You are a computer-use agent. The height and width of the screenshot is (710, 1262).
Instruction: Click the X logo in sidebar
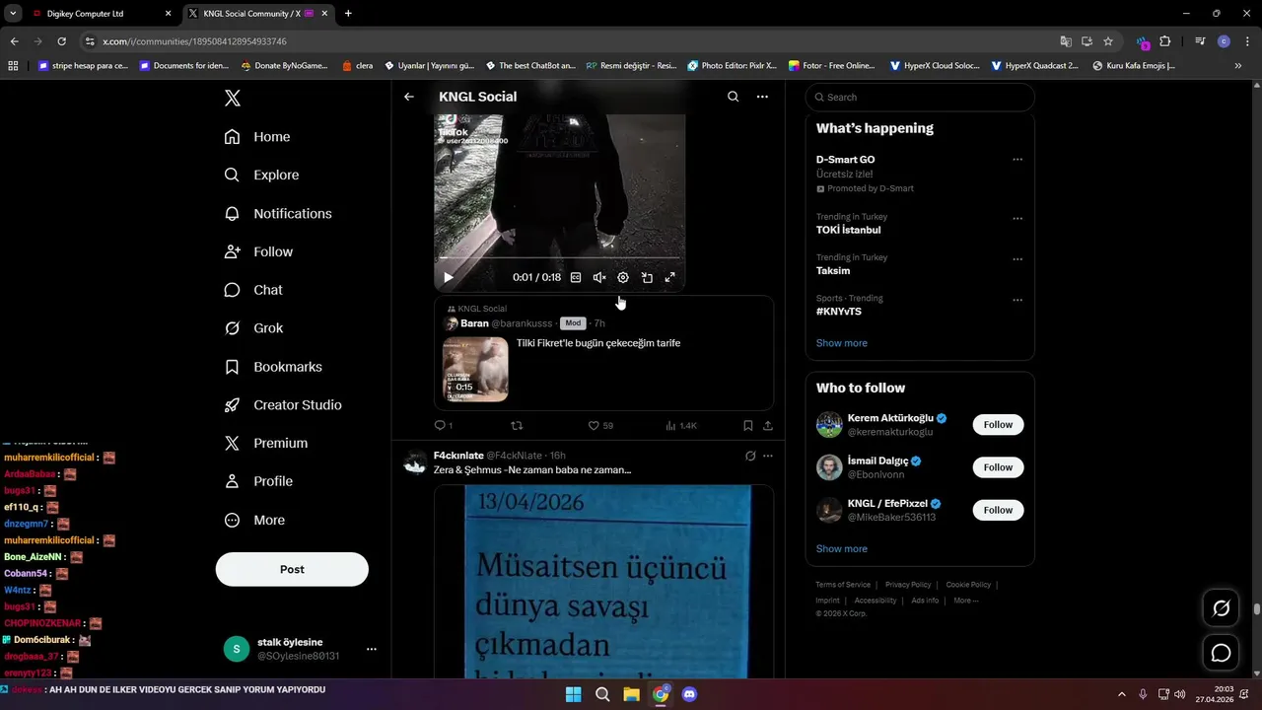tap(232, 98)
